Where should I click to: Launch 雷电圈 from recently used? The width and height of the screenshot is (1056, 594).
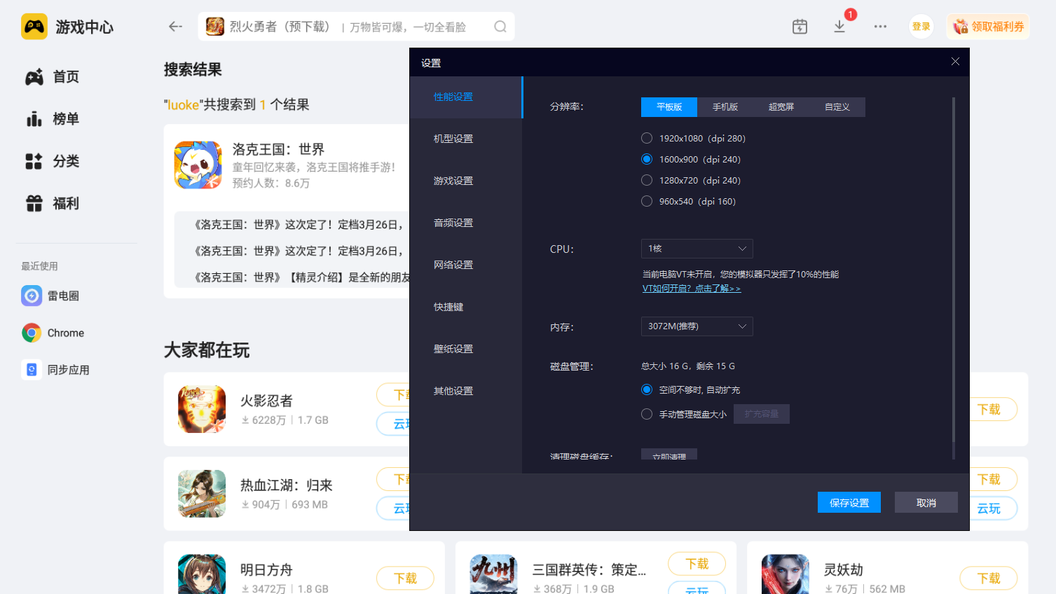tap(50, 296)
